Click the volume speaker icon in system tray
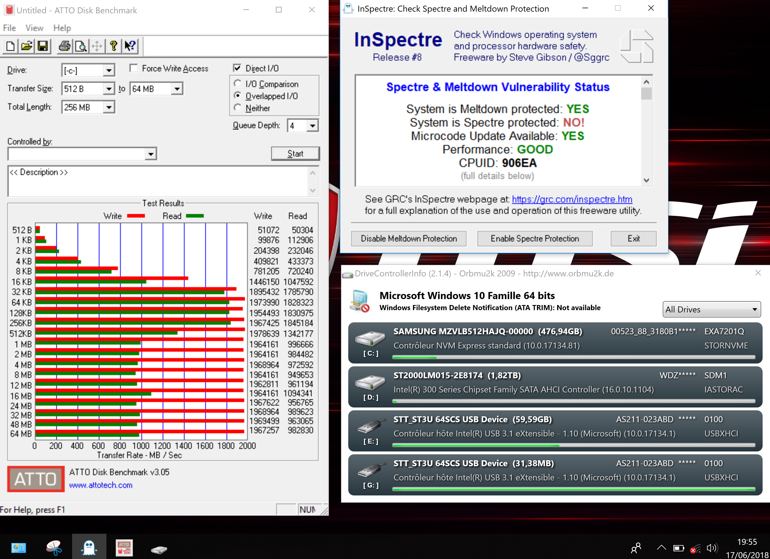The image size is (770, 559). tap(712, 548)
